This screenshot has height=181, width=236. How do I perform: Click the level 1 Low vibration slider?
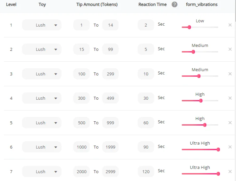pyautogui.click(x=189, y=27)
